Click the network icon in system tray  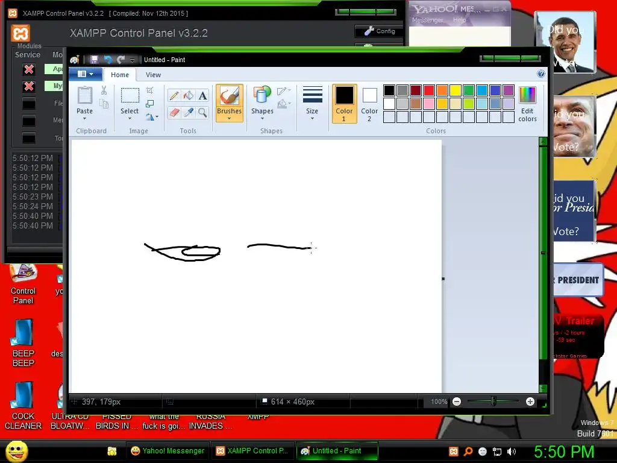tap(497, 452)
